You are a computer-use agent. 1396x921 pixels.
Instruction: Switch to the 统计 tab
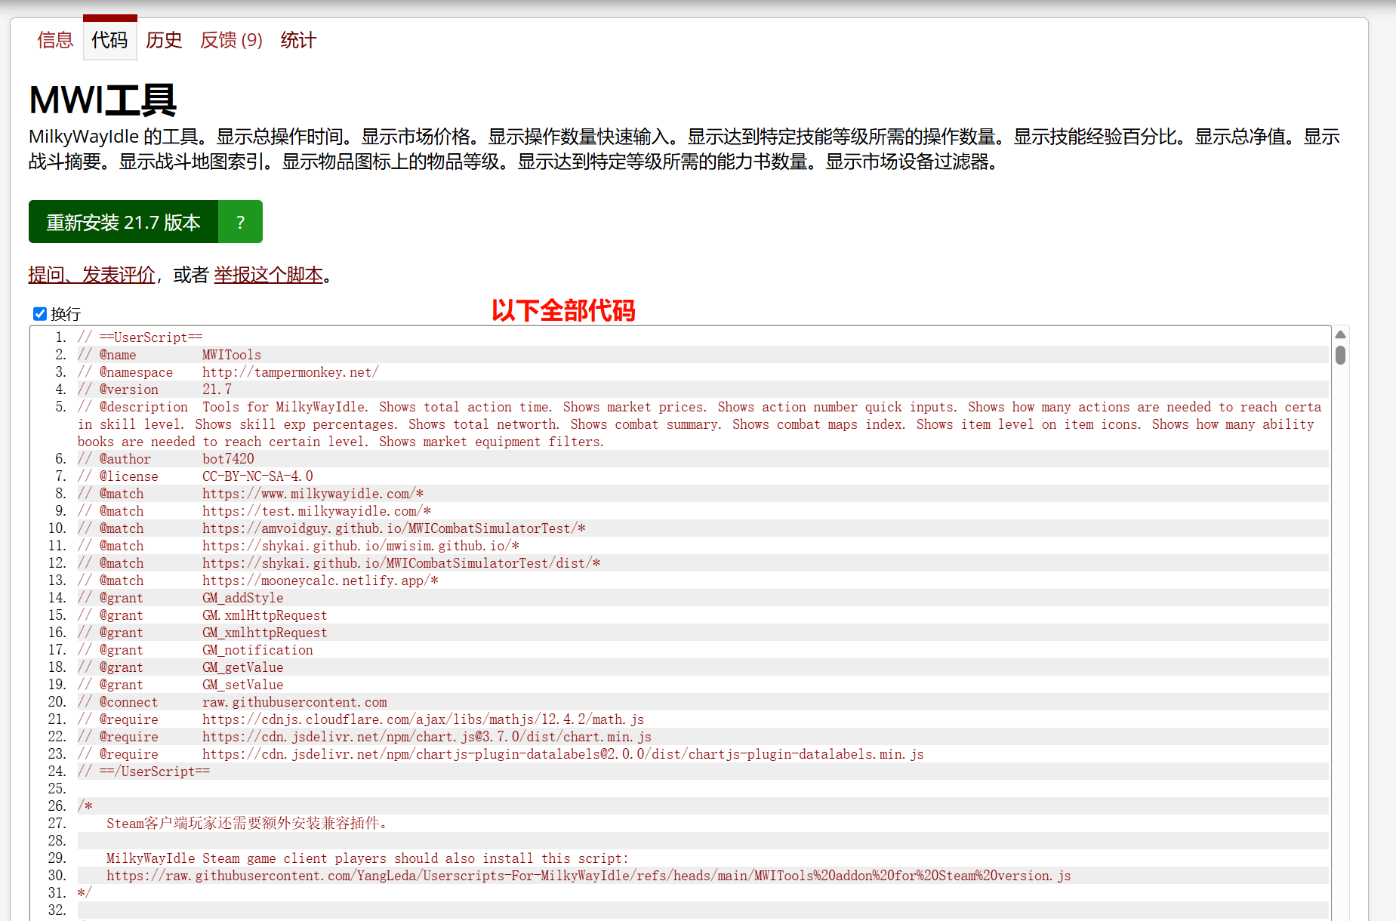tap(297, 41)
